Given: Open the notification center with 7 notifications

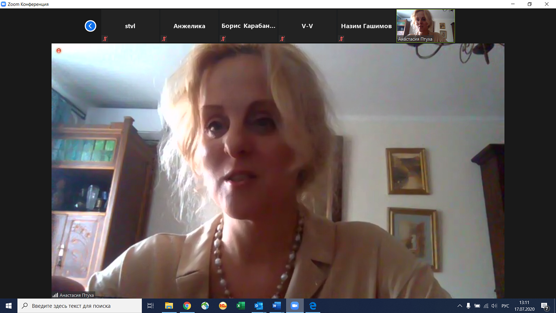Looking at the screenshot, I should (x=545, y=306).
